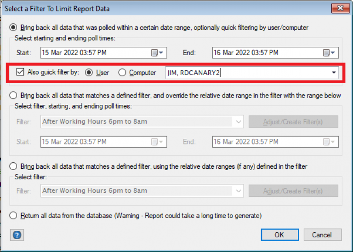
Task: Click the 'Select starting and ending poll times:' label
Action: tap(65, 38)
